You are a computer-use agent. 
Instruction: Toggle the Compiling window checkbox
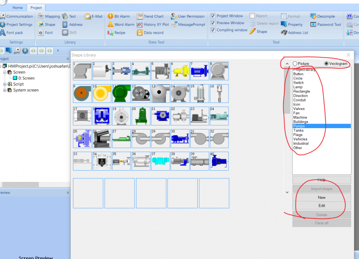(x=213, y=30)
